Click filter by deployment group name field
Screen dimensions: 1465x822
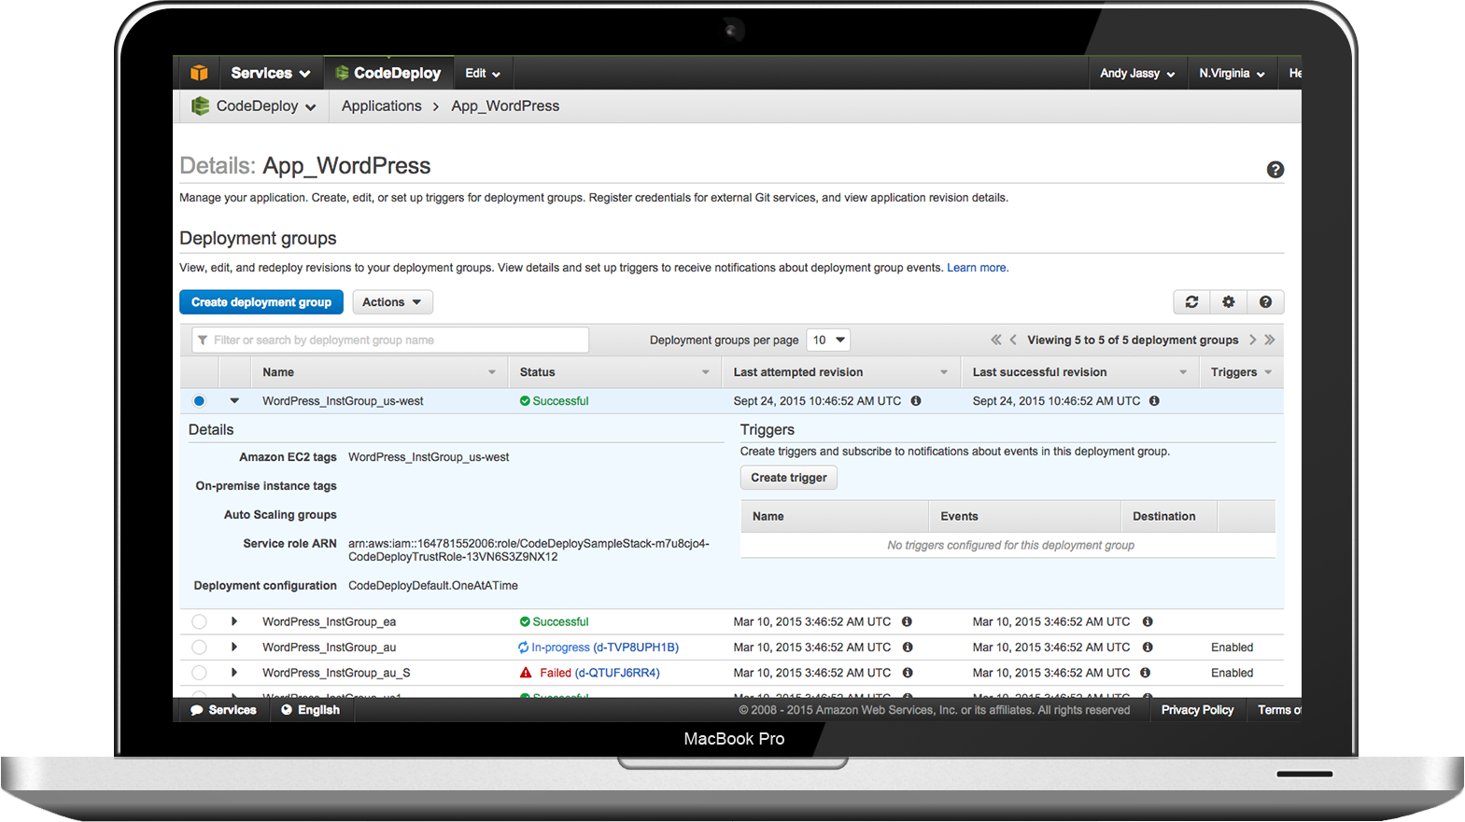(x=390, y=341)
